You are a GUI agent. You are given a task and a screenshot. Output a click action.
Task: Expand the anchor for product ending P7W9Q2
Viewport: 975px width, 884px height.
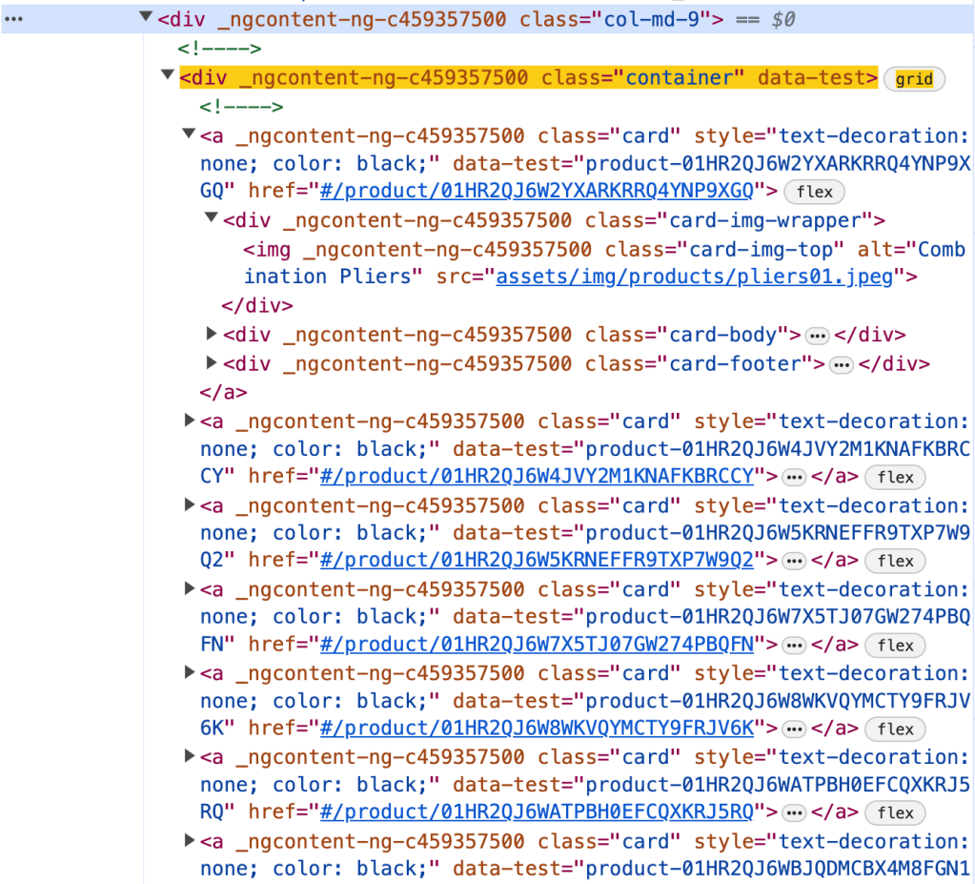(x=190, y=505)
